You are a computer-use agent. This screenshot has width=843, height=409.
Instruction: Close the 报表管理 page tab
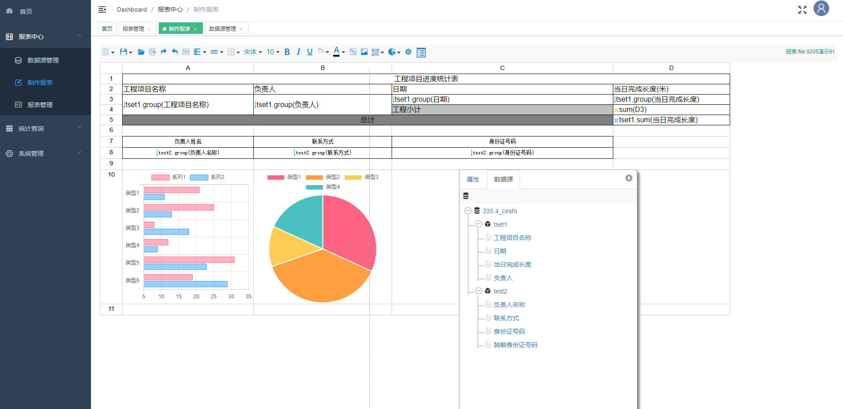tap(149, 29)
